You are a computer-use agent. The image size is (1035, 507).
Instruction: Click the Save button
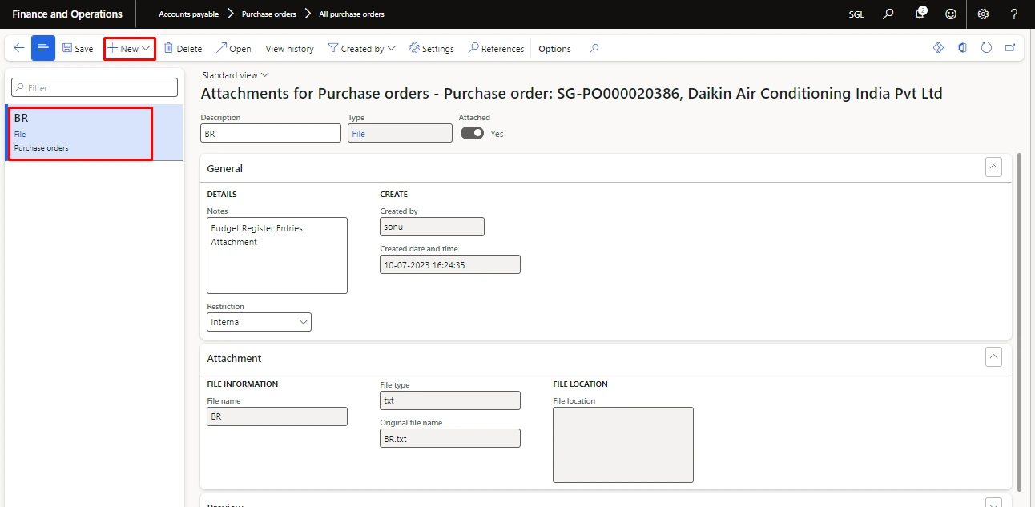coord(78,49)
